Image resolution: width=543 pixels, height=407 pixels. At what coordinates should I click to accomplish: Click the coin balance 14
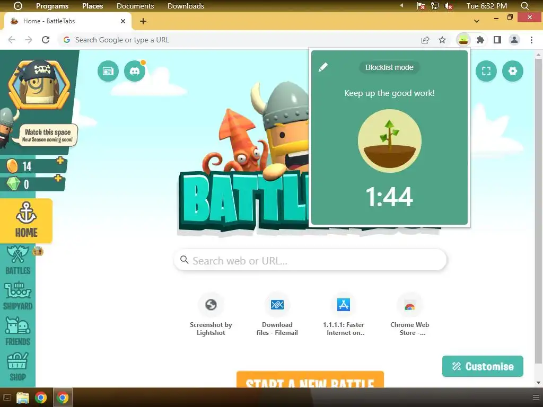pyautogui.click(x=27, y=166)
